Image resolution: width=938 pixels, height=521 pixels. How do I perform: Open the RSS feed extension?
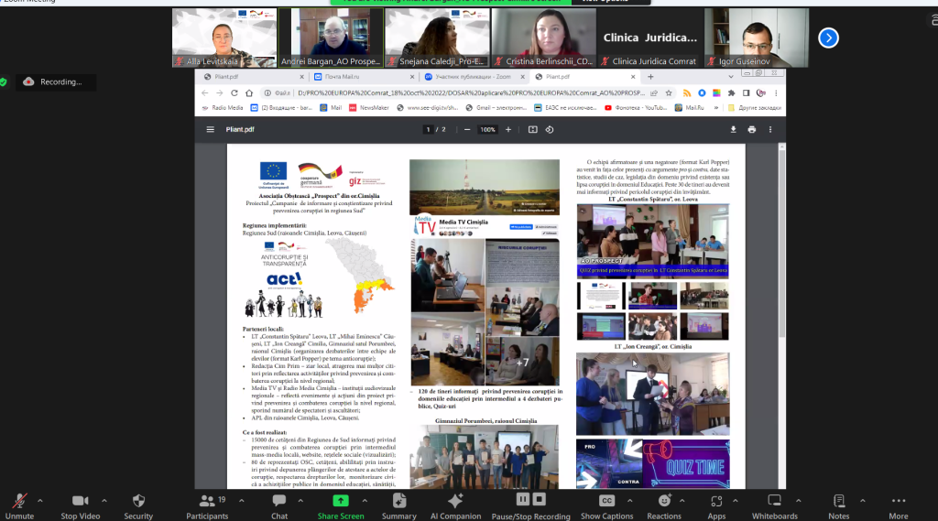point(687,93)
